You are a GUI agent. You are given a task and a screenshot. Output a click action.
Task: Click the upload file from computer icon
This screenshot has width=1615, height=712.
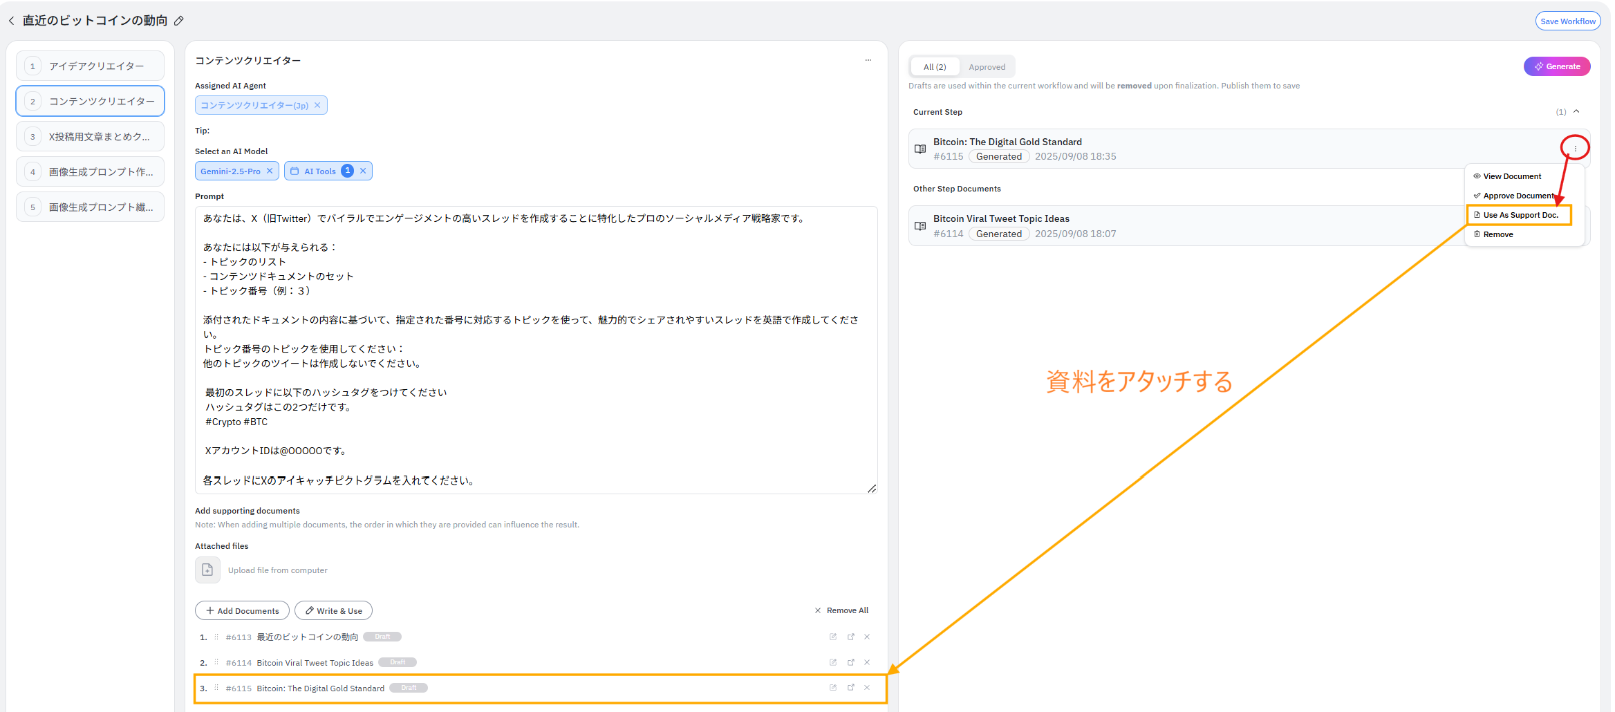tap(207, 570)
